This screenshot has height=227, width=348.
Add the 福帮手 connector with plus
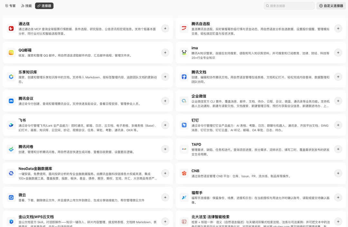tap(338, 197)
